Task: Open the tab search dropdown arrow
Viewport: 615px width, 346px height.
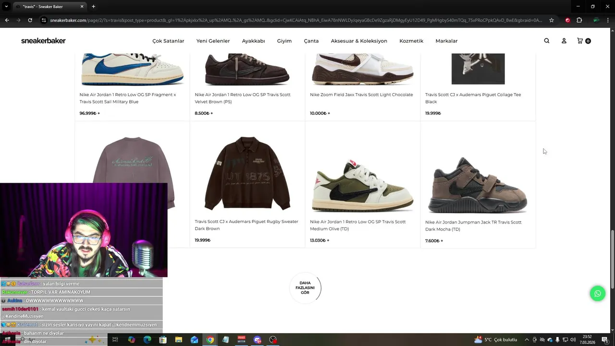Action: (x=6, y=6)
